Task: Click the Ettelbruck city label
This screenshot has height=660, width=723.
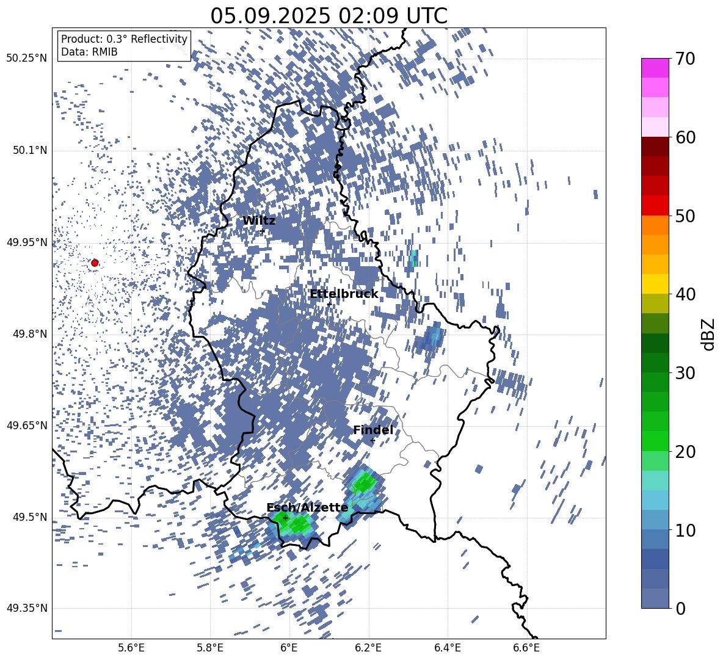Action: pos(344,294)
